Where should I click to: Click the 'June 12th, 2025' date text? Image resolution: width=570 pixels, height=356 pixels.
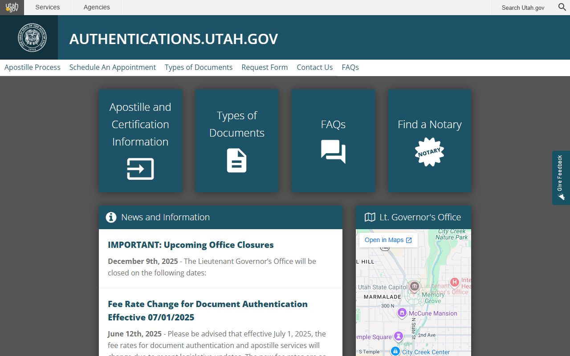coord(134,334)
